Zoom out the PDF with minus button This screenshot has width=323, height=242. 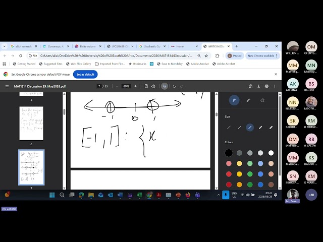117,86
